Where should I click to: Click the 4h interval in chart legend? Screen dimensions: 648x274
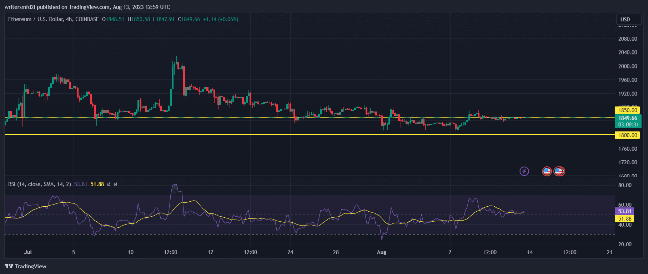69,19
